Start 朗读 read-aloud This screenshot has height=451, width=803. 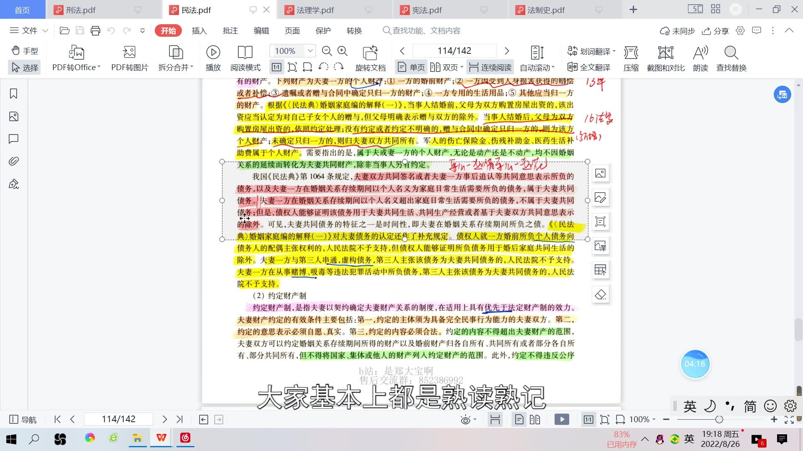click(x=701, y=58)
